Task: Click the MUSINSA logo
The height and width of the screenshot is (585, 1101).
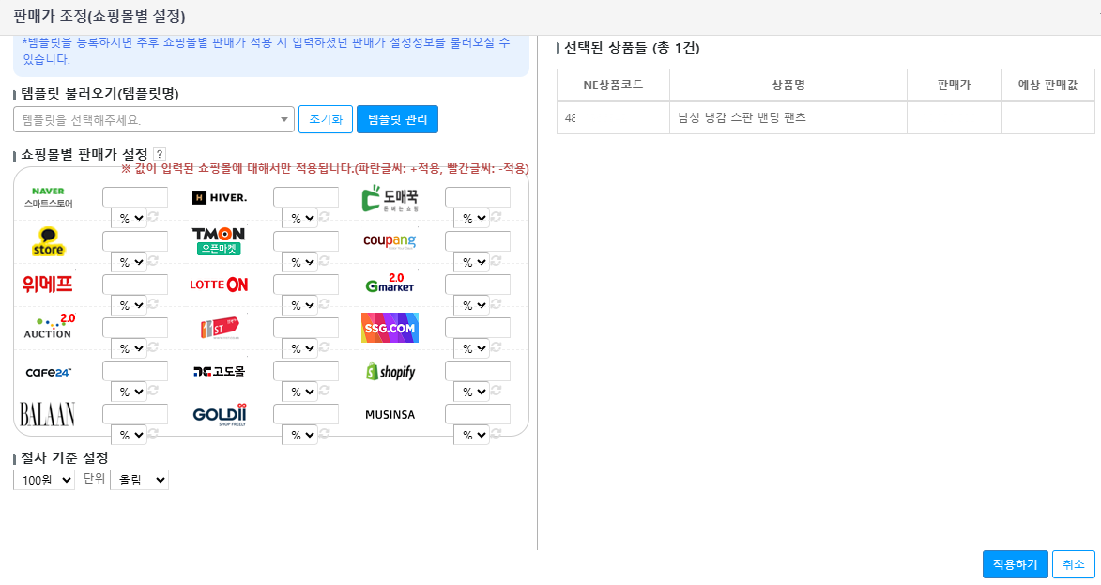Action: [390, 415]
